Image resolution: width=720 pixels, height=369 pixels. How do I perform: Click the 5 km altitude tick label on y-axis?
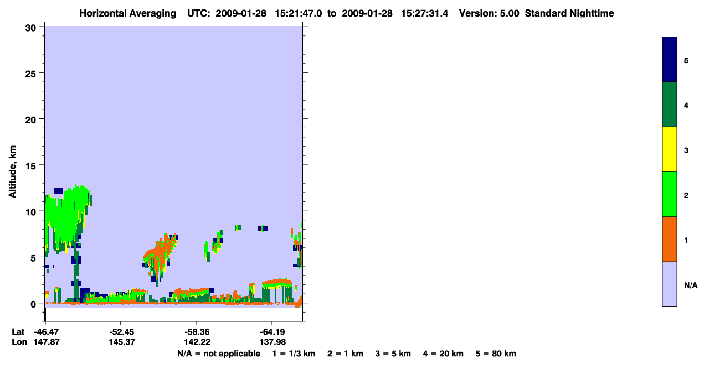(34, 257)
